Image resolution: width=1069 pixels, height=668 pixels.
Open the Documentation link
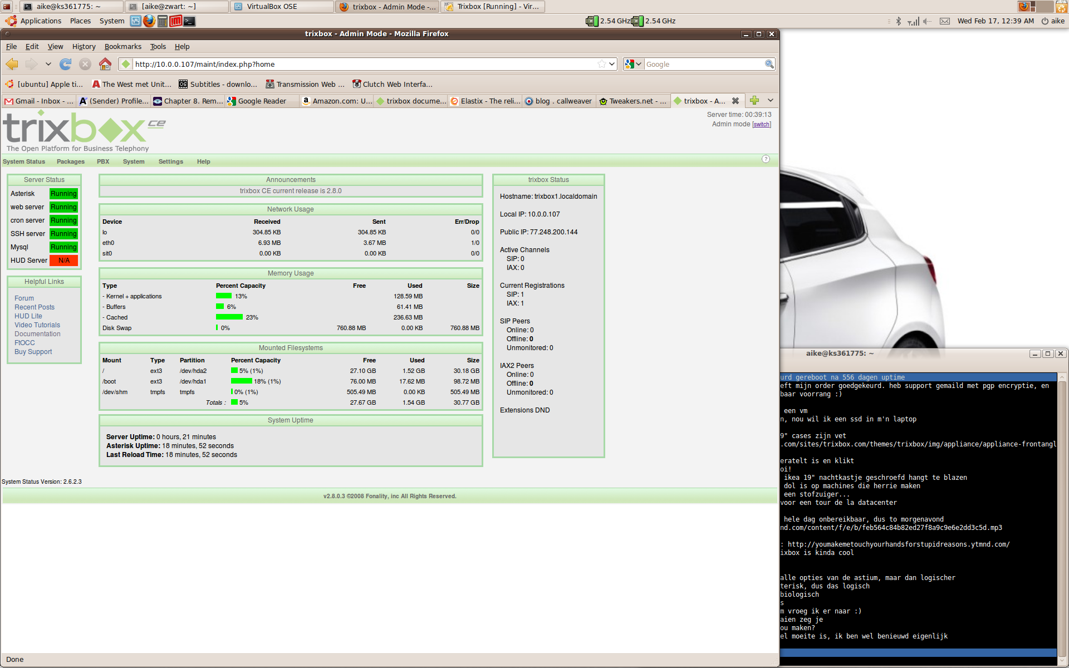coord(37,334)
